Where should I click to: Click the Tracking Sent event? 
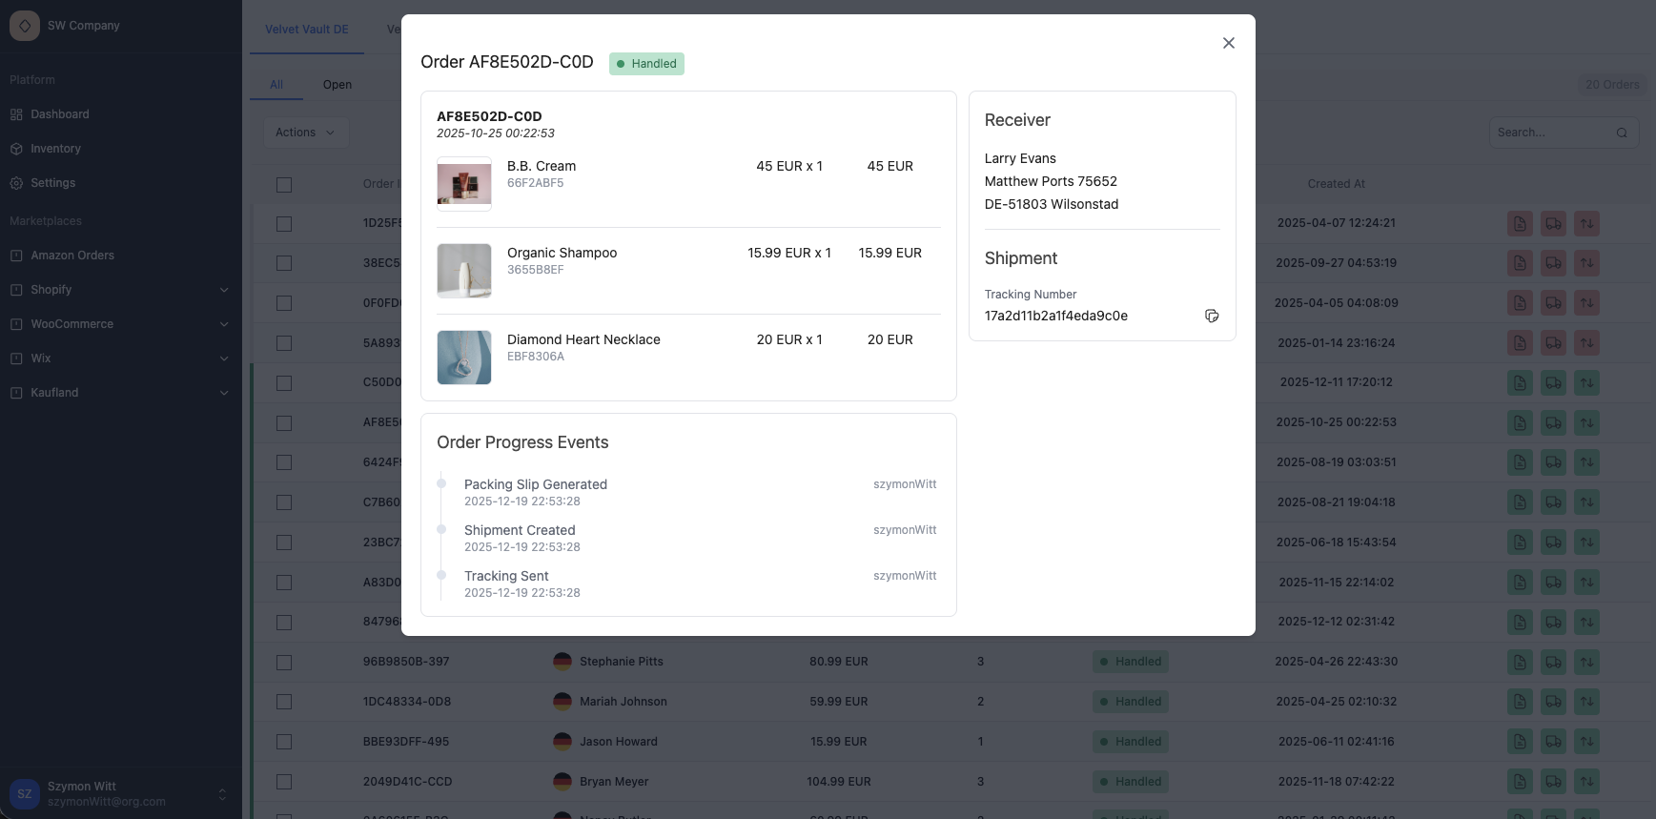tap(506, 576)
